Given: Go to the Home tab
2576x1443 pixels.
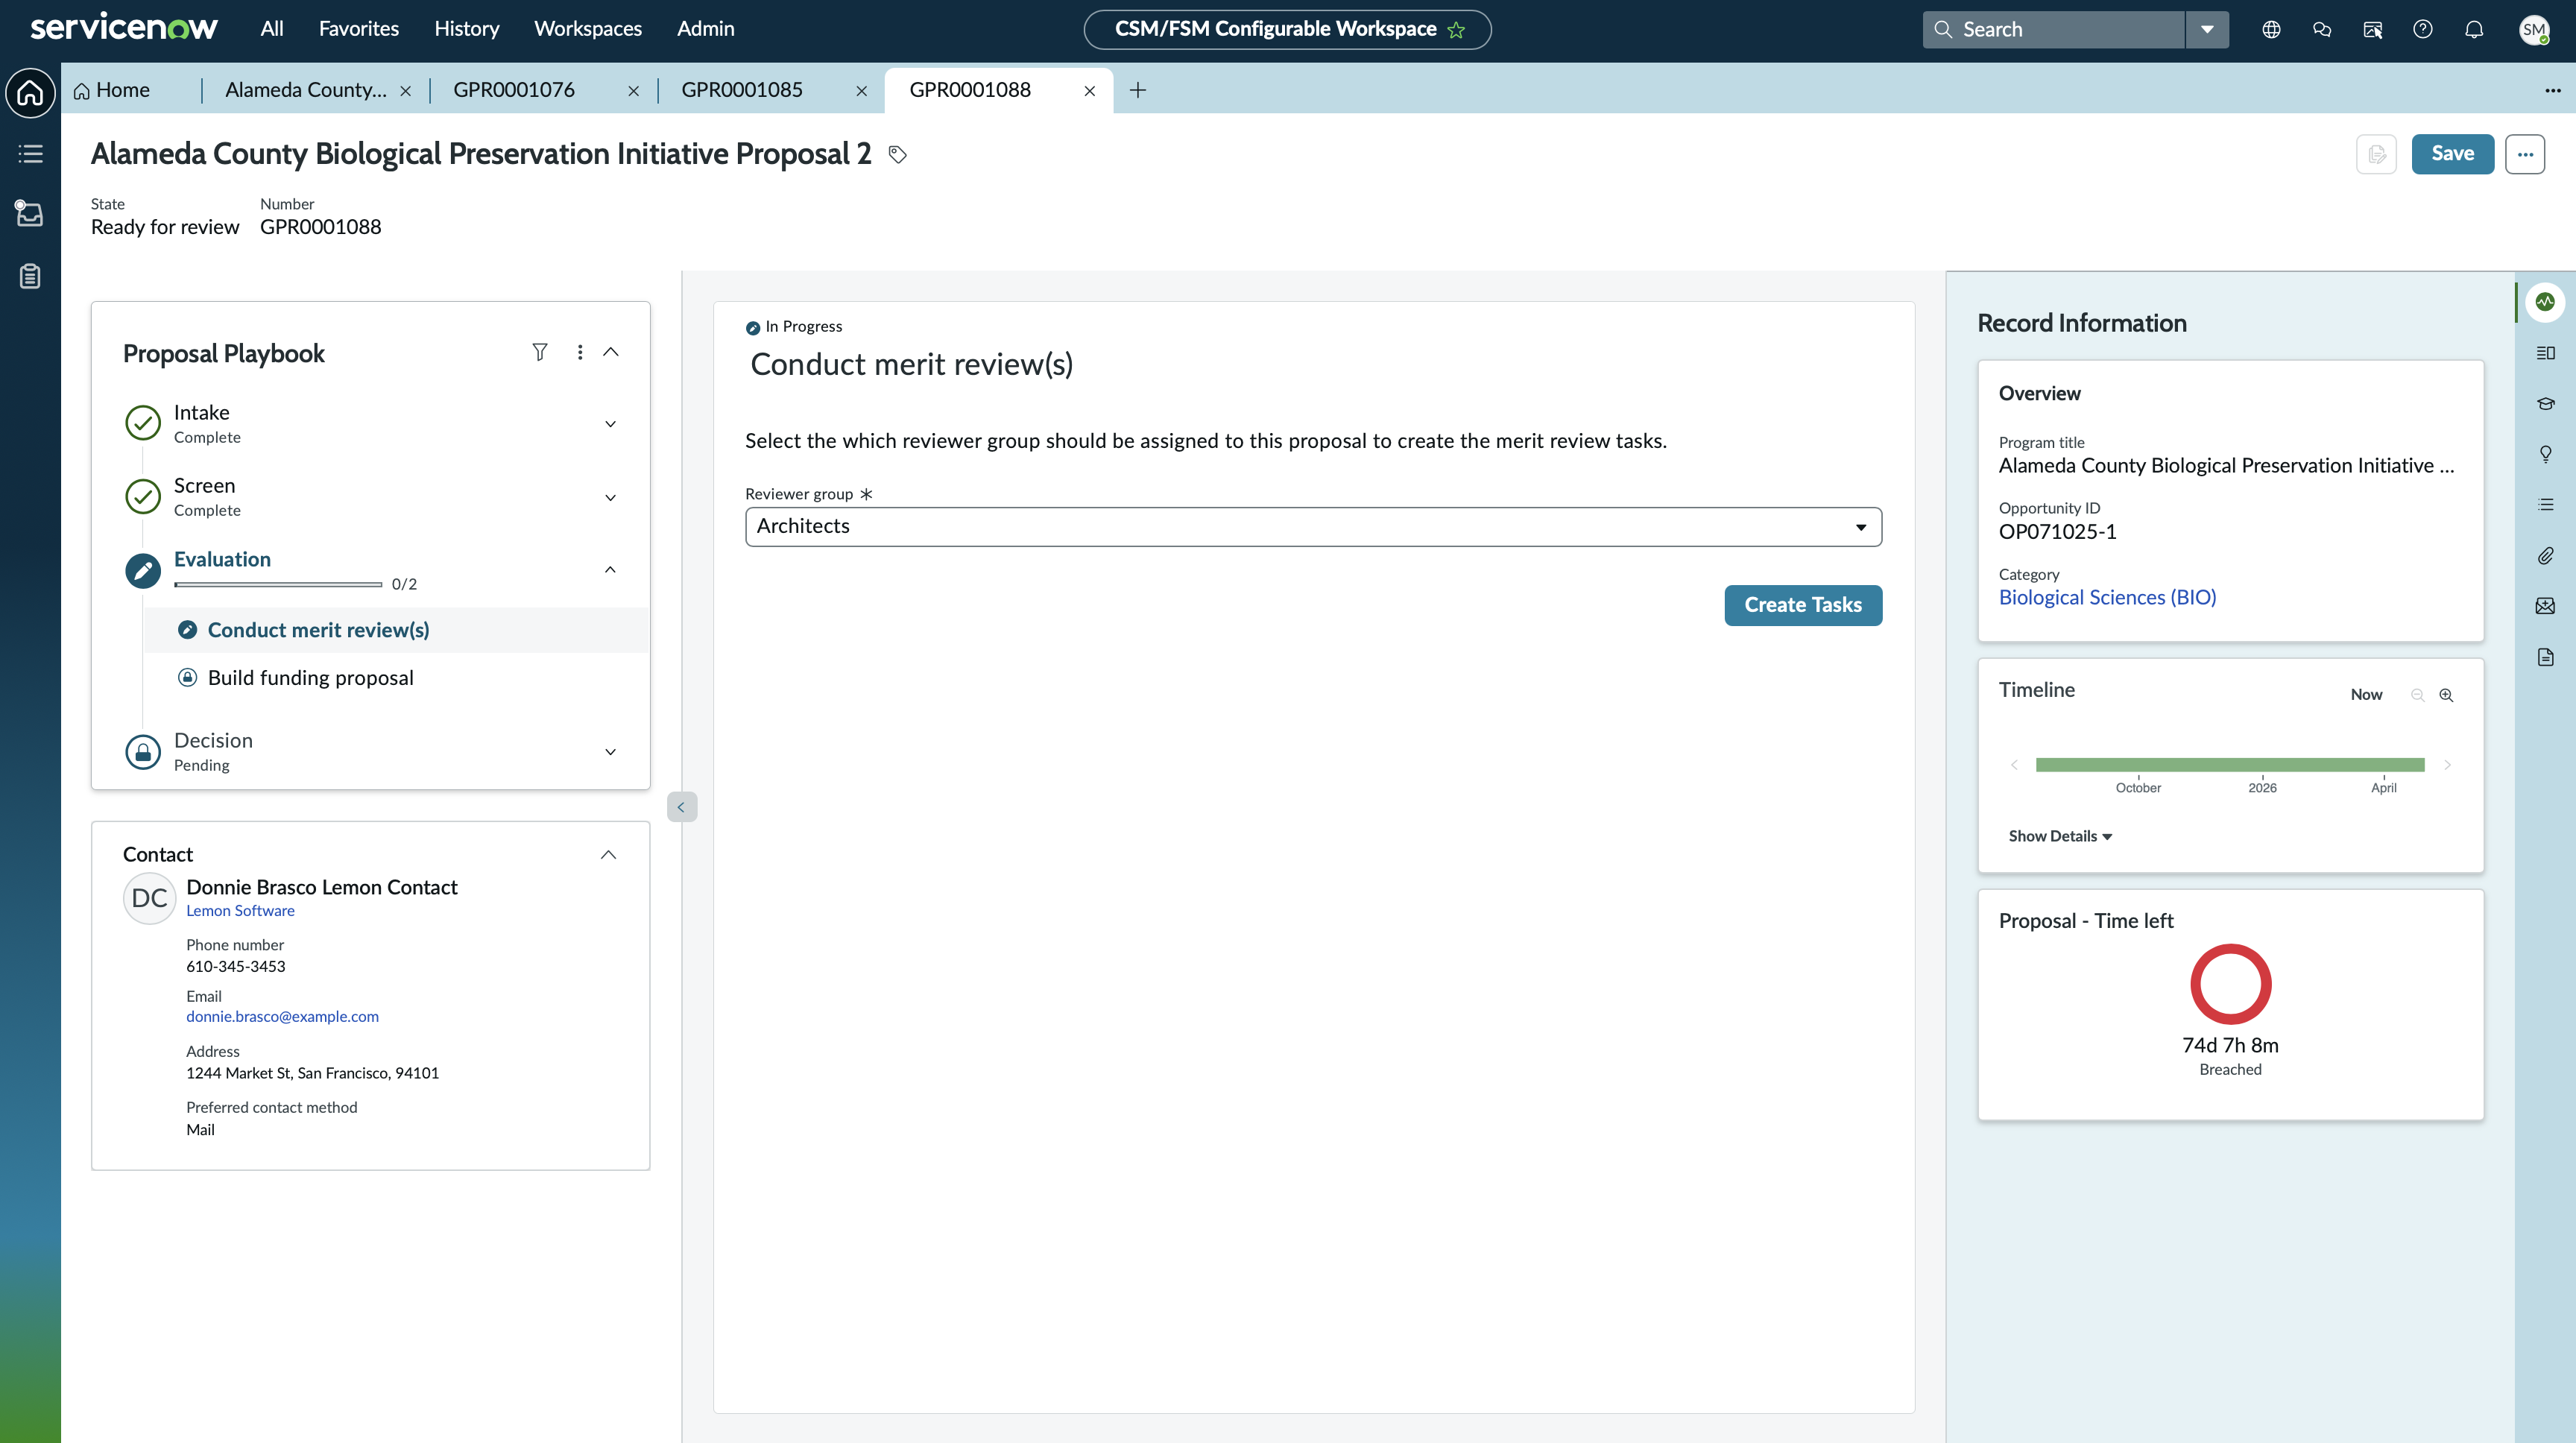Looking at the screenshot, I should point(111,90).
